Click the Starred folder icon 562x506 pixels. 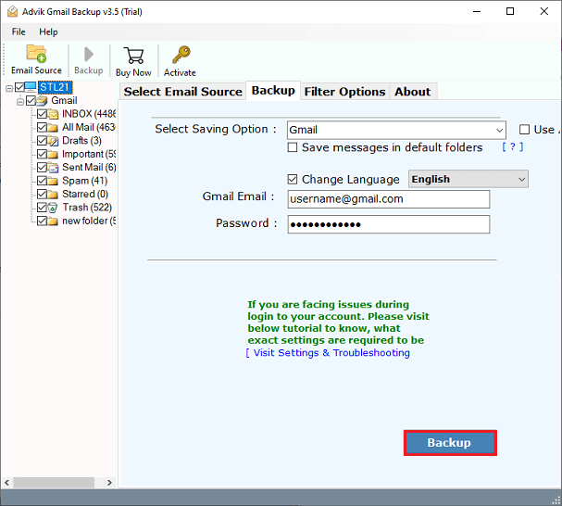pyautogui.click(x=53, y=194)
